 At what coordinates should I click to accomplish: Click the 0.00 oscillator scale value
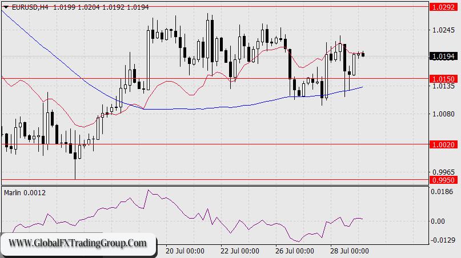coord(438,221)
